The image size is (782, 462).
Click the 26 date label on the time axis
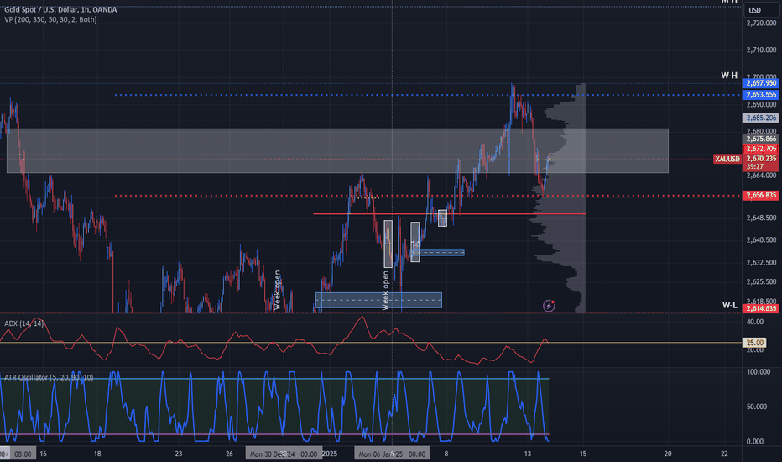(x=229, y=454)
